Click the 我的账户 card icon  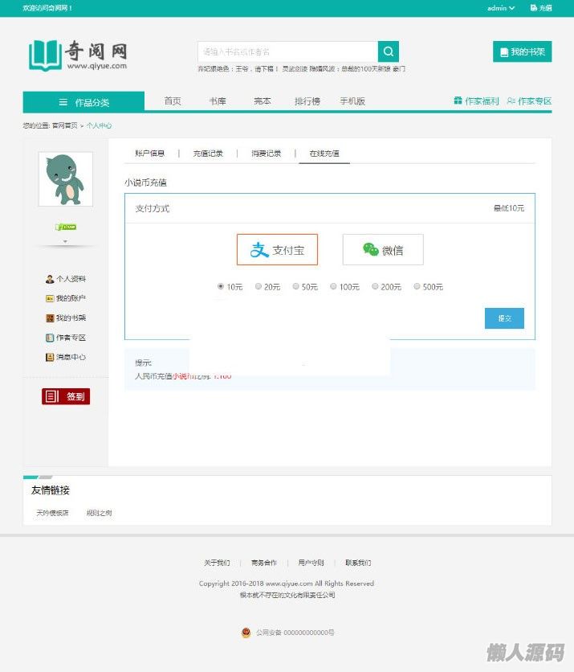(x=50, y=298)
